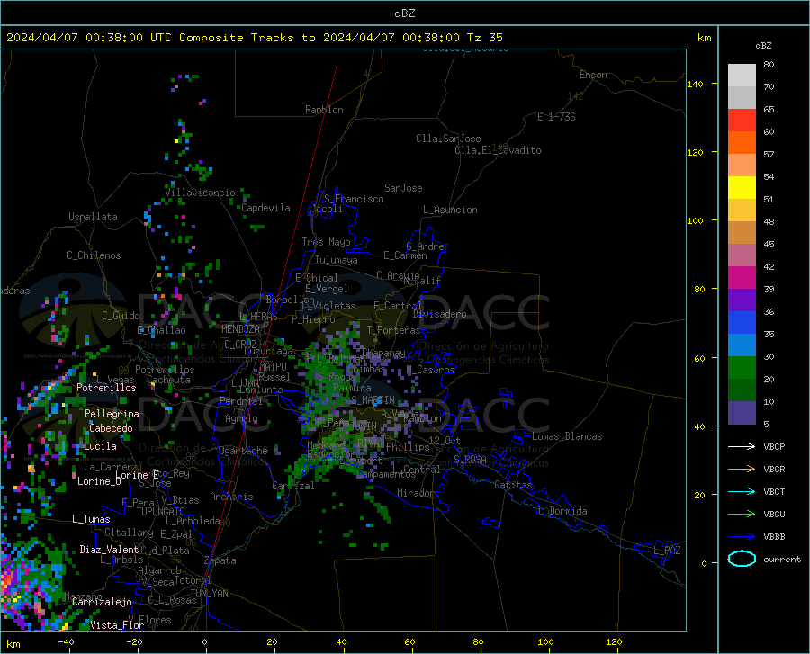Click the L_PAZ map label
This screenshot has height=654, width=810.
[x=667, y=551]
